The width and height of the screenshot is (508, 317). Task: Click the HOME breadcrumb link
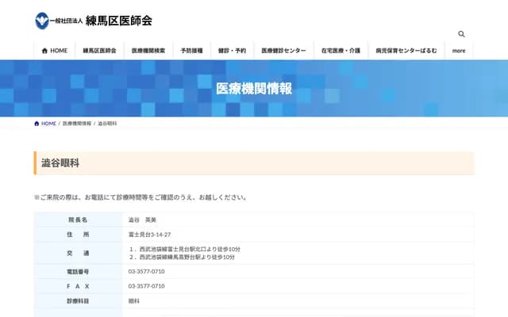click(x=48, y=124)
